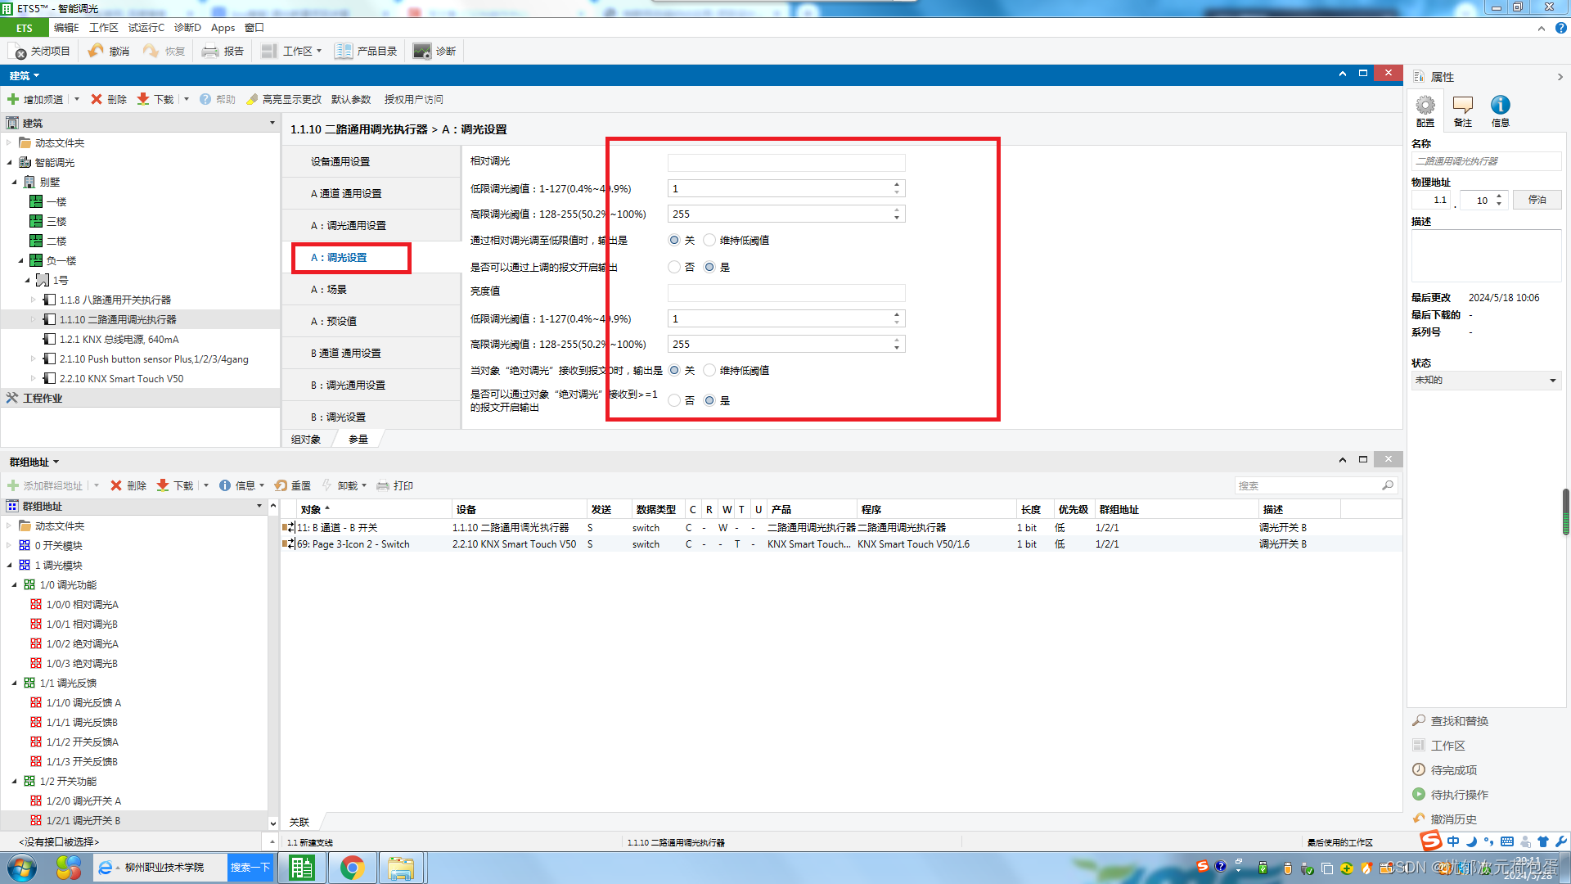Select 否 for the absolute dimming >=1 switch-on
Viewport: 1571px width, 884px height.
click(x=674, y=400)
